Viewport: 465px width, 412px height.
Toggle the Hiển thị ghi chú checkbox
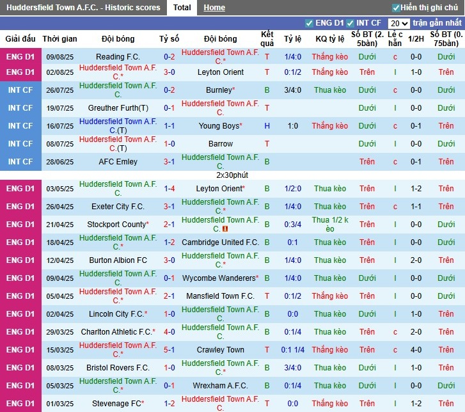click(x=396, y=8)
